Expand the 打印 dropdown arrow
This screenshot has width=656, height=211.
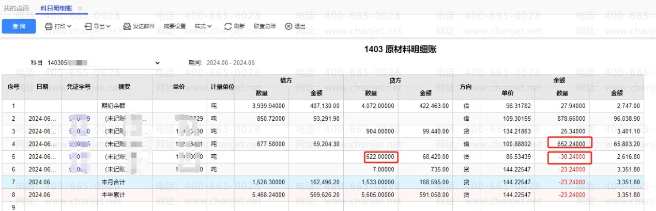(x=69, y=26)
